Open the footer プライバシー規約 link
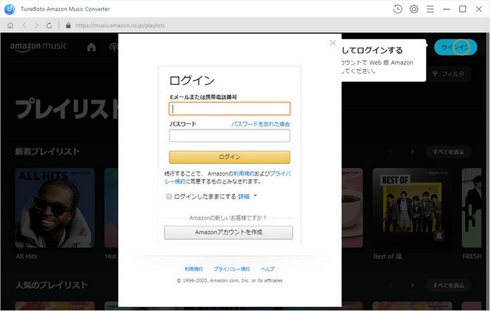The image size is (490, 311). point(232,269)
